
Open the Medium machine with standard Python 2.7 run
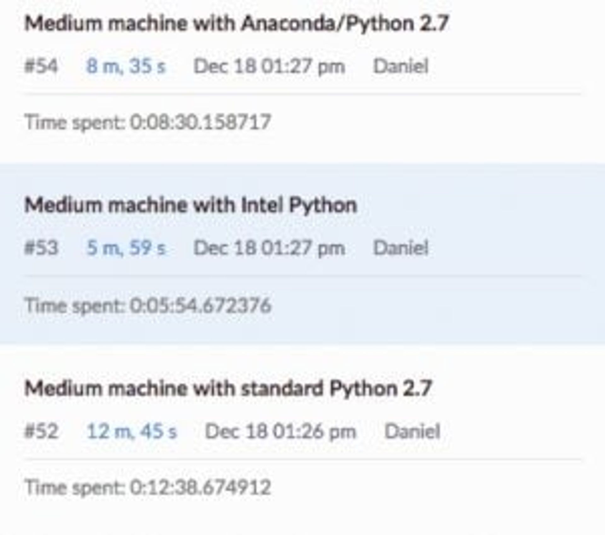tap(228, 388)
